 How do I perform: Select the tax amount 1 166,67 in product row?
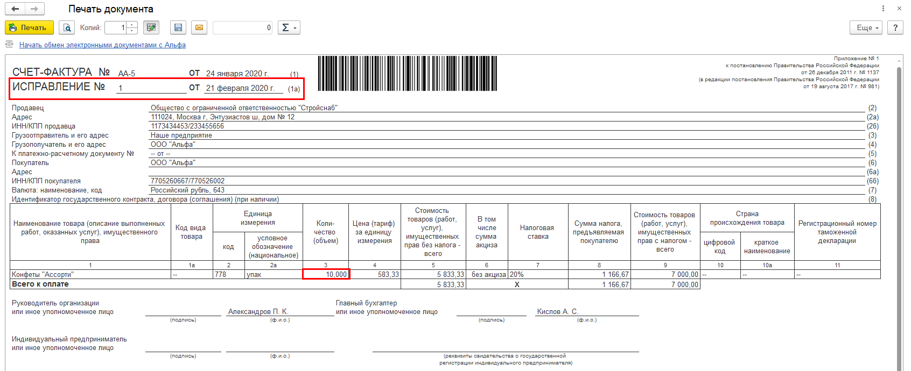click(x=599, y=274)
